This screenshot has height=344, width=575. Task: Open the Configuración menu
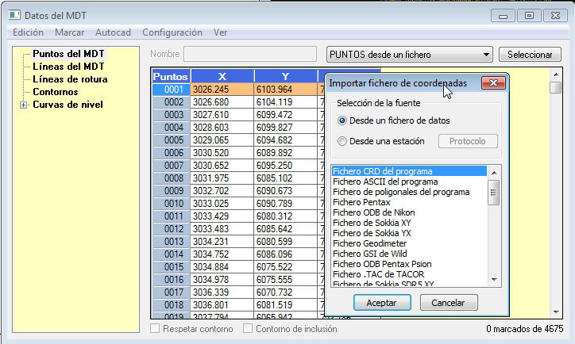click(x=172, y=32)
